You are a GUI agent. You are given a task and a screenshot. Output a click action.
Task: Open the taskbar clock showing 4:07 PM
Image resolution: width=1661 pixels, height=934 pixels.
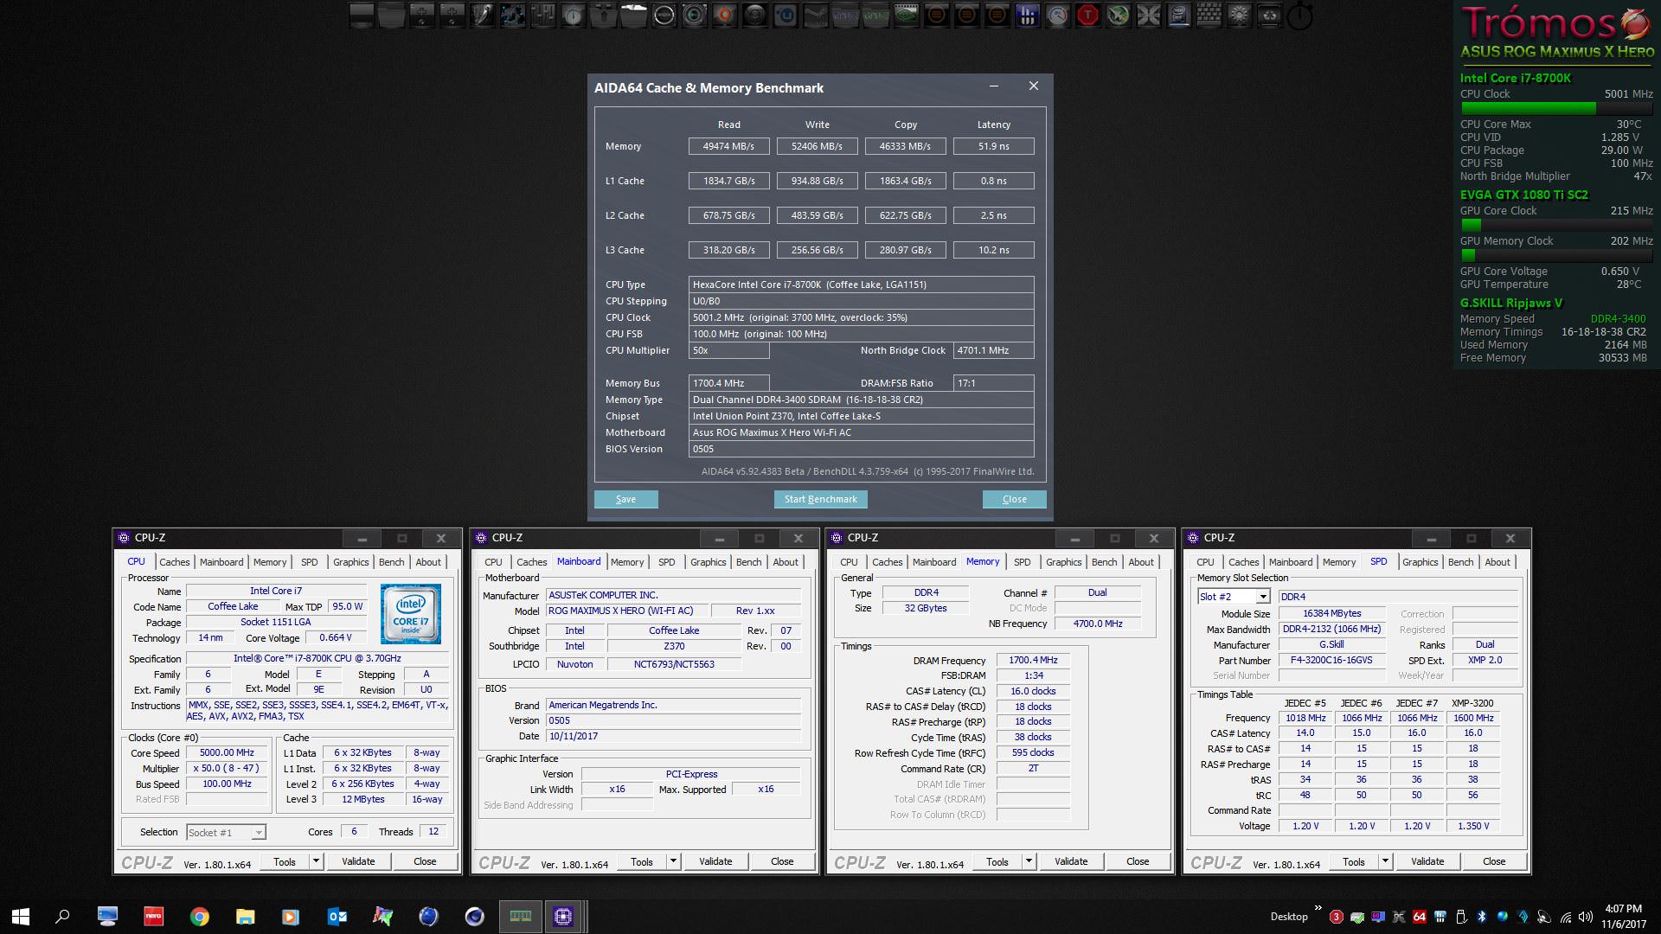click(1623, 917)
